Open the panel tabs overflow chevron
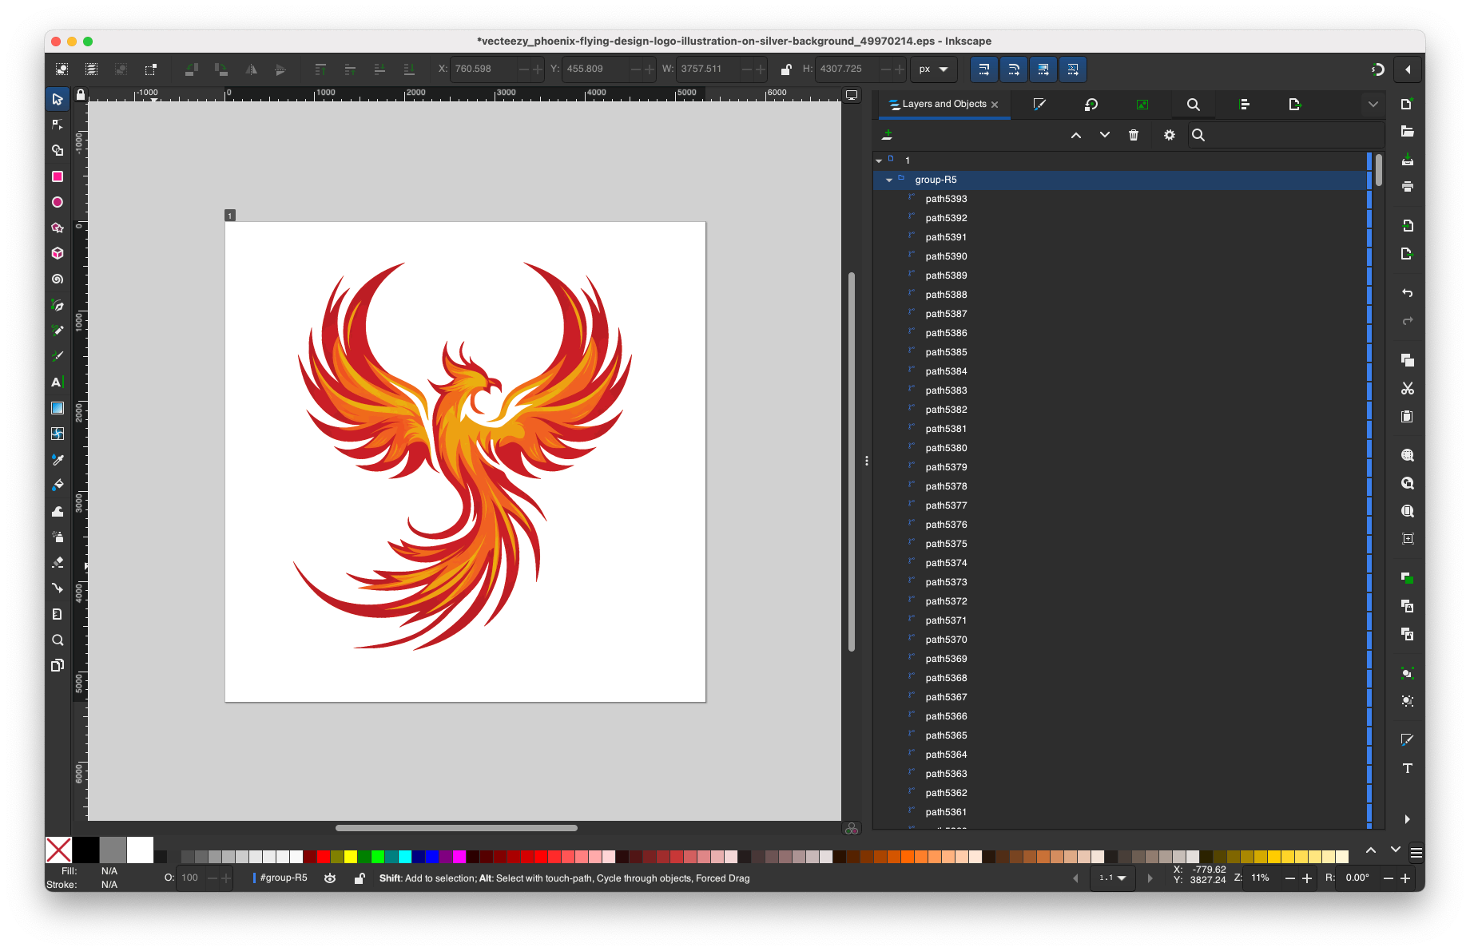1470x951 pixels. (1373, 105)
